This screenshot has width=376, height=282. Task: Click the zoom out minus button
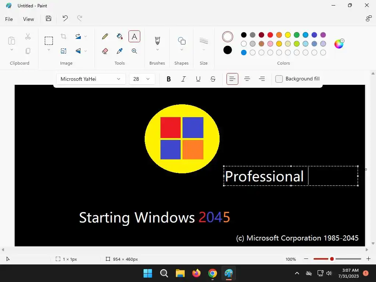(x=306, y=259)
